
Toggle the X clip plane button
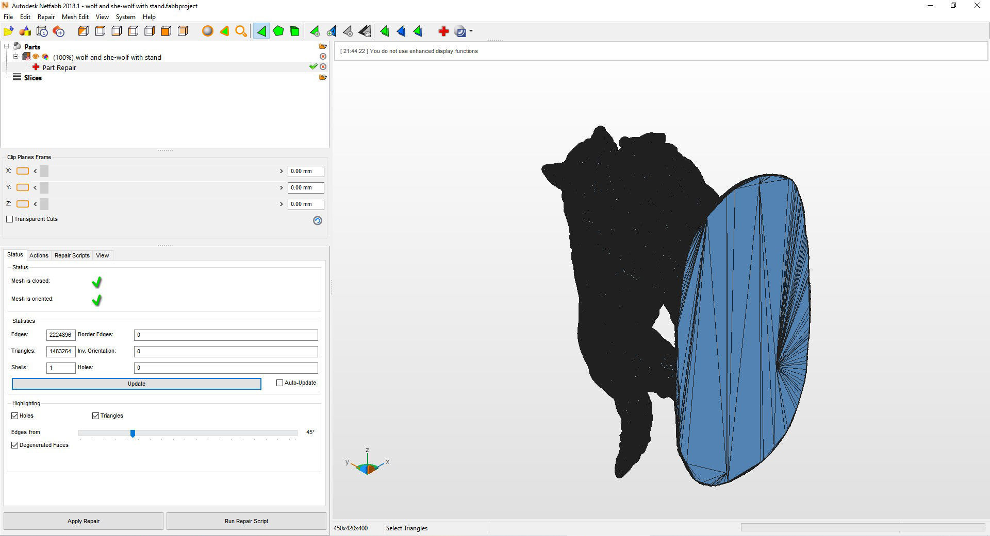[23, 171]
